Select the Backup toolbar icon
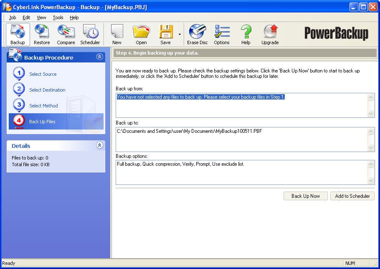 [18, 34]
